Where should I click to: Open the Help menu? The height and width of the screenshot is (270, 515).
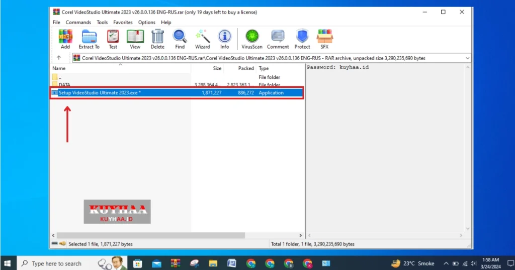click(x=166, y=22)
